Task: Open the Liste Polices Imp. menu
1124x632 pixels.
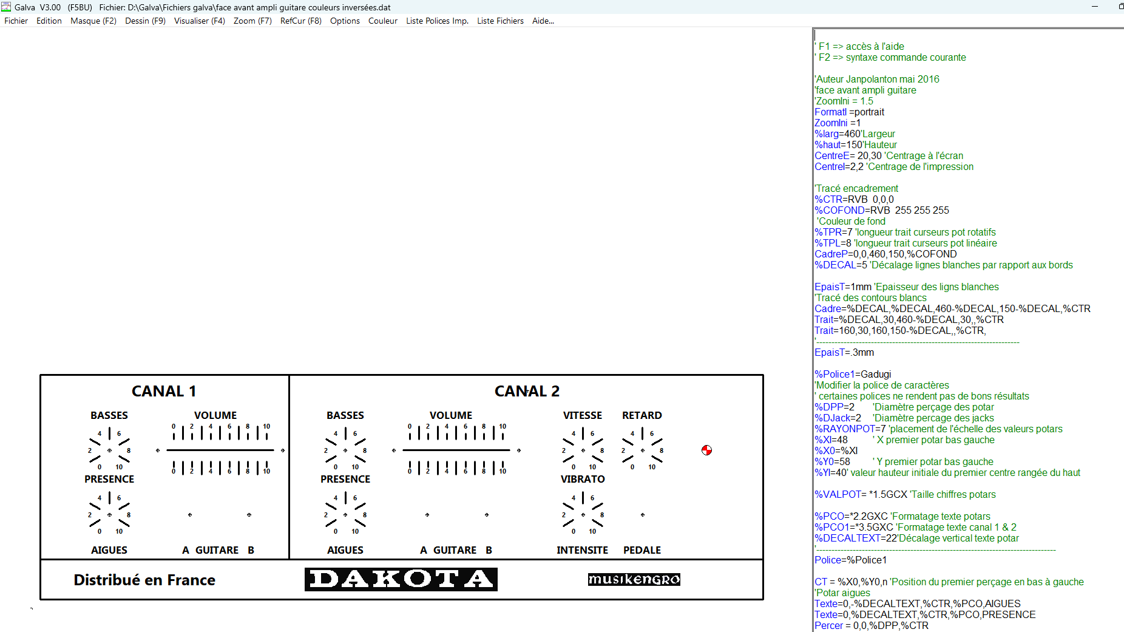Action: [437, 21]
